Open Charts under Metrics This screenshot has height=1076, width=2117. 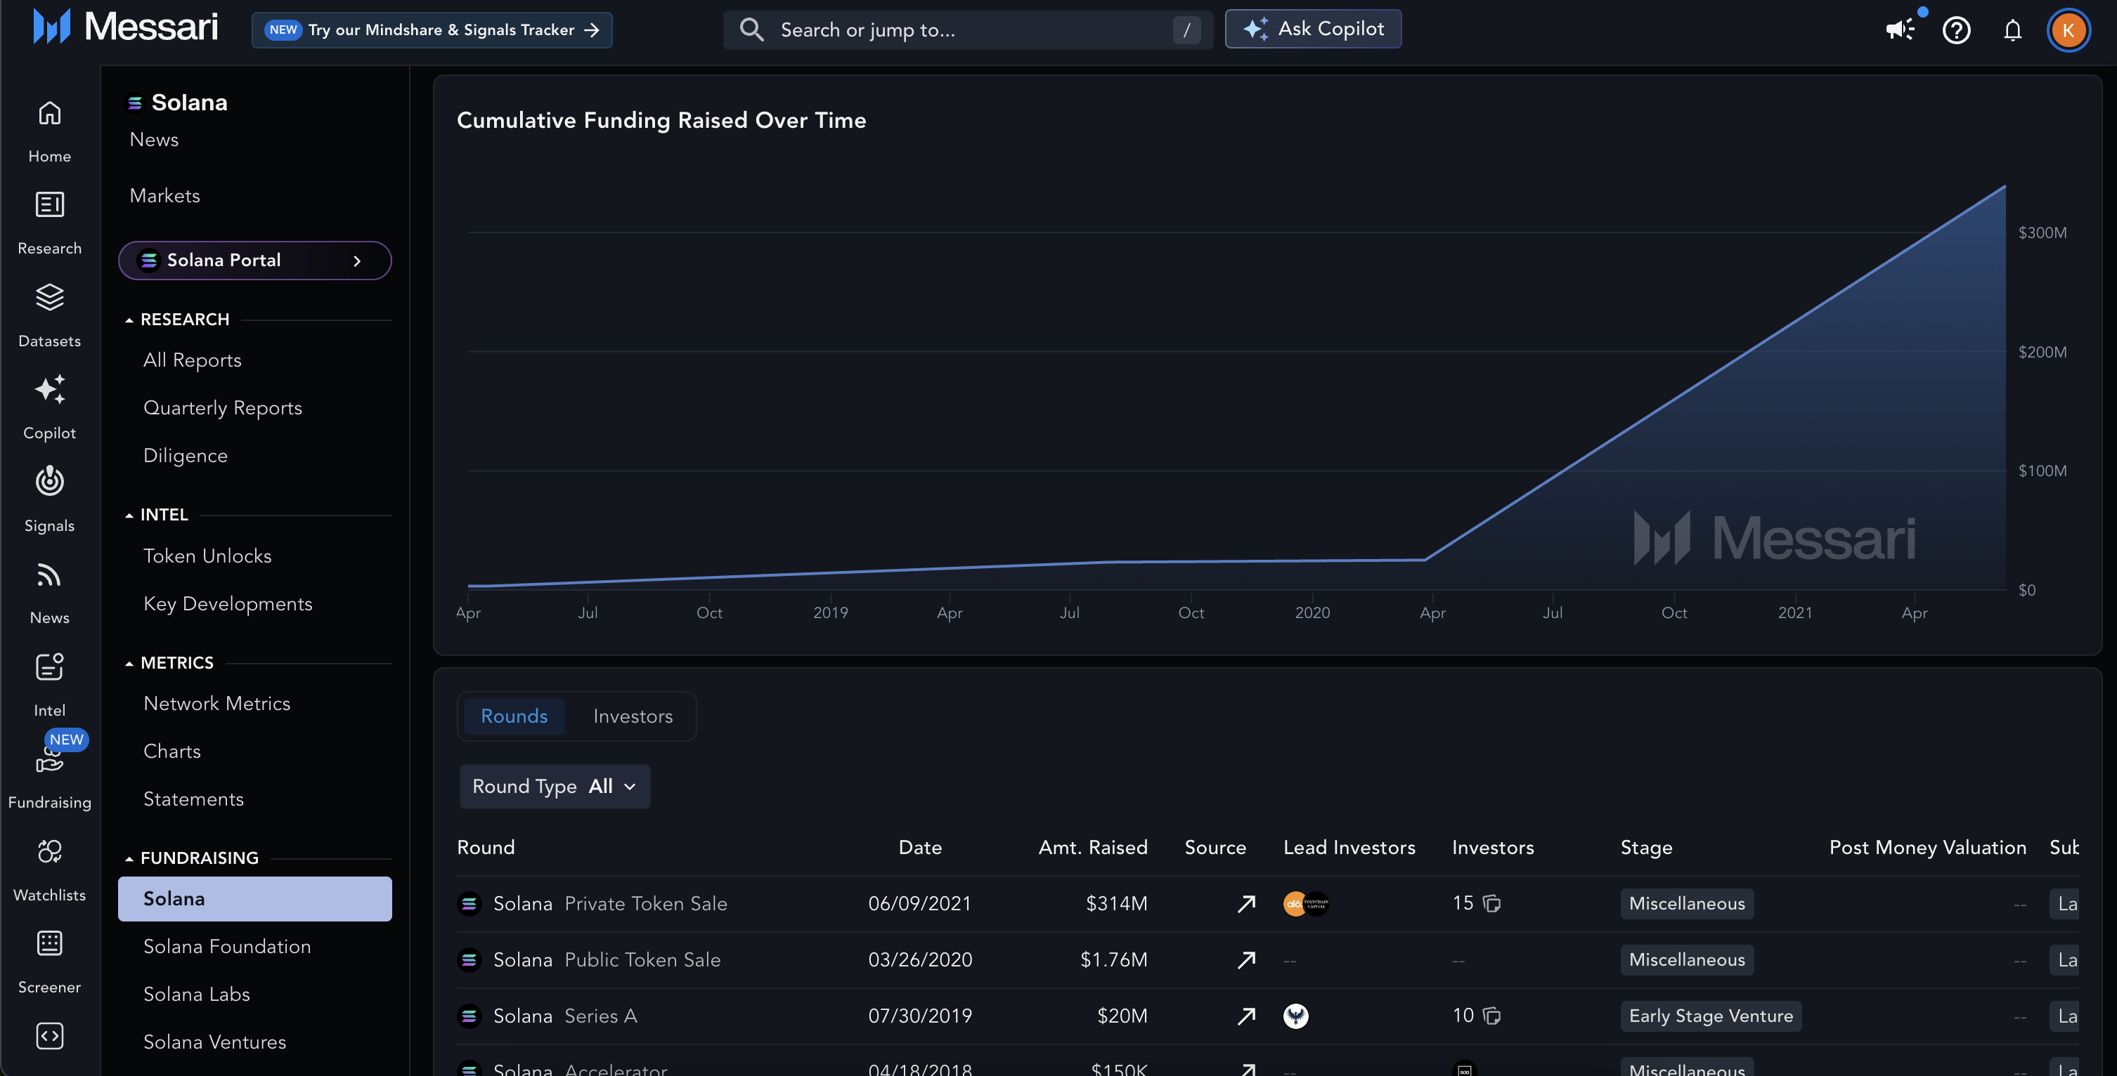[171, 751]
